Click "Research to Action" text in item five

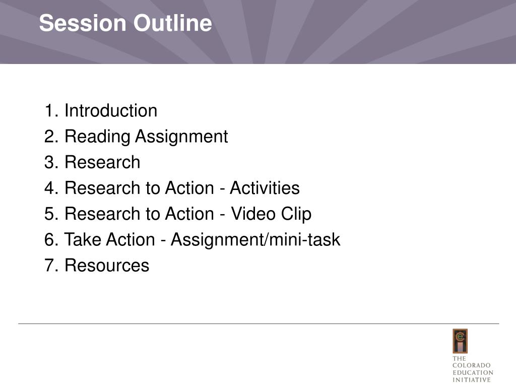[x=139, y=214]
